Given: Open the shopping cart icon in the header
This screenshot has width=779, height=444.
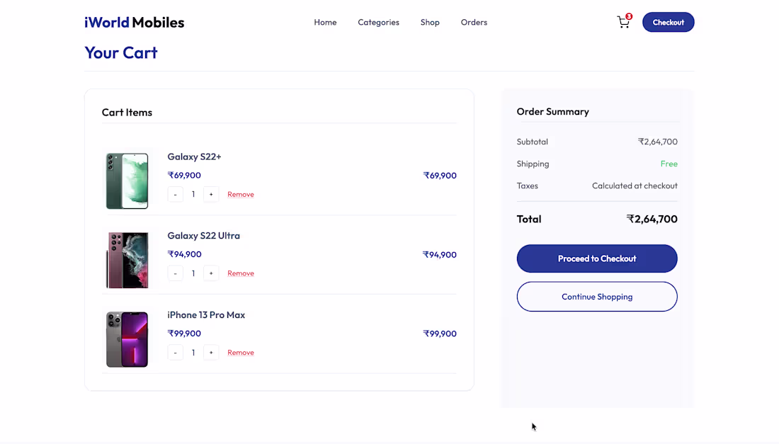Looking at the screenshot, I should (623, 22).
